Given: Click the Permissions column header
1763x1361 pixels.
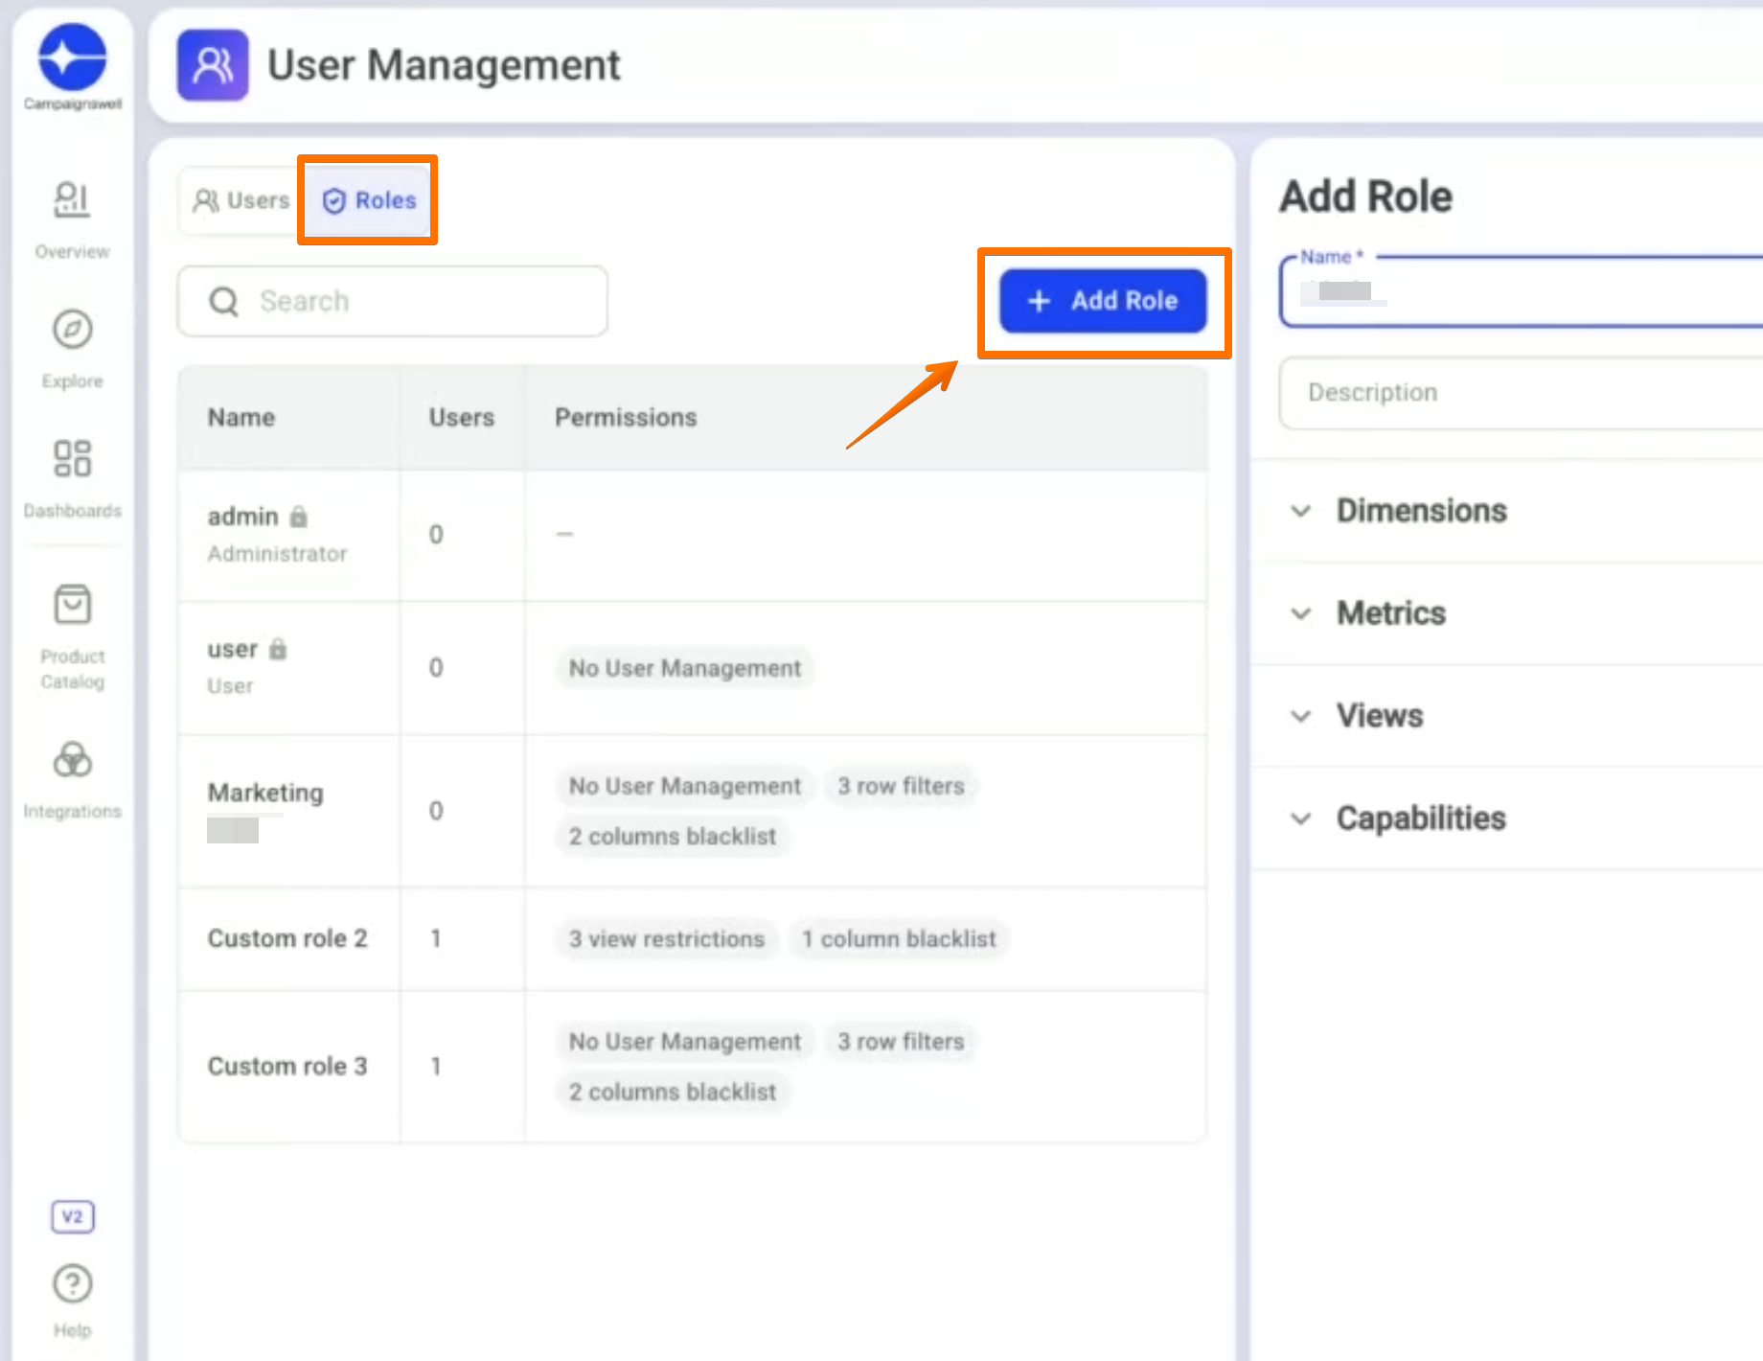Looking at the screenshot, I should coord(626,418).
